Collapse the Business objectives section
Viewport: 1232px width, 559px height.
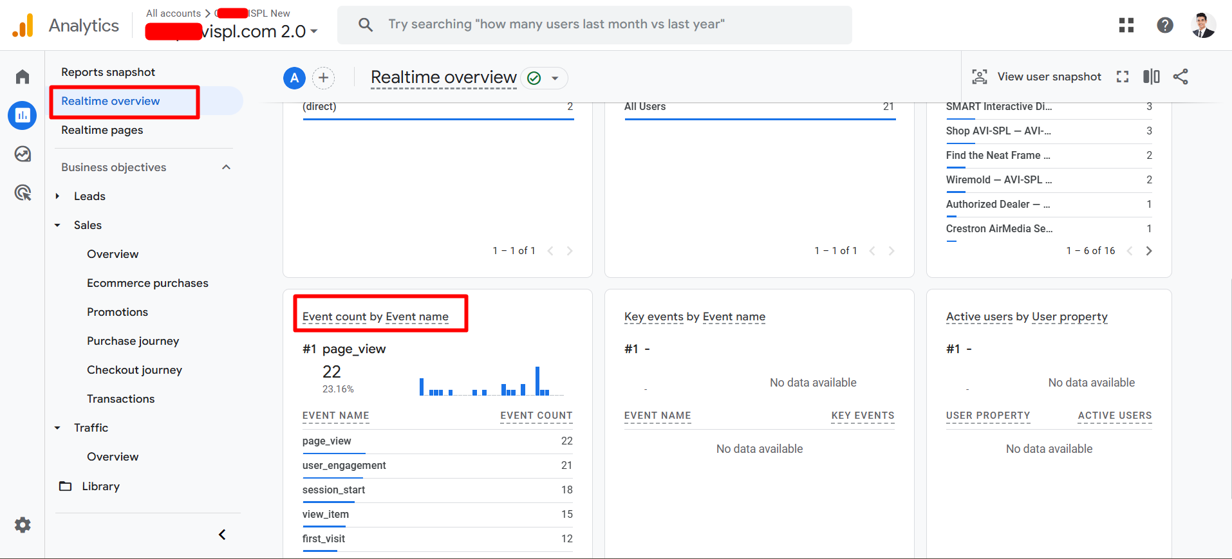226,167
